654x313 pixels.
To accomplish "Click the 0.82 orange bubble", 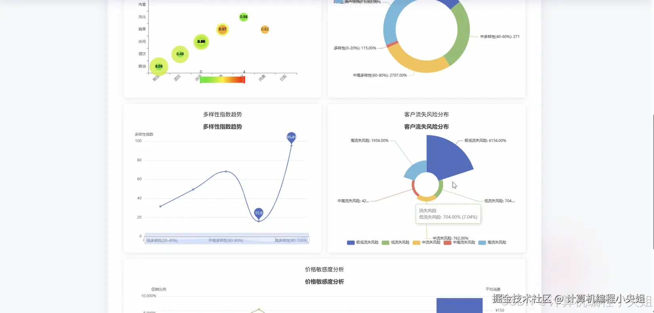I will pyautogui.click(x=265, y=29).
